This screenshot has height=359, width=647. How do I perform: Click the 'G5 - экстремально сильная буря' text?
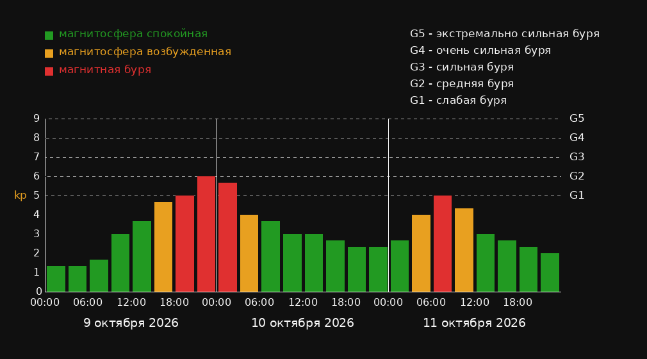[x=505, y=34]
